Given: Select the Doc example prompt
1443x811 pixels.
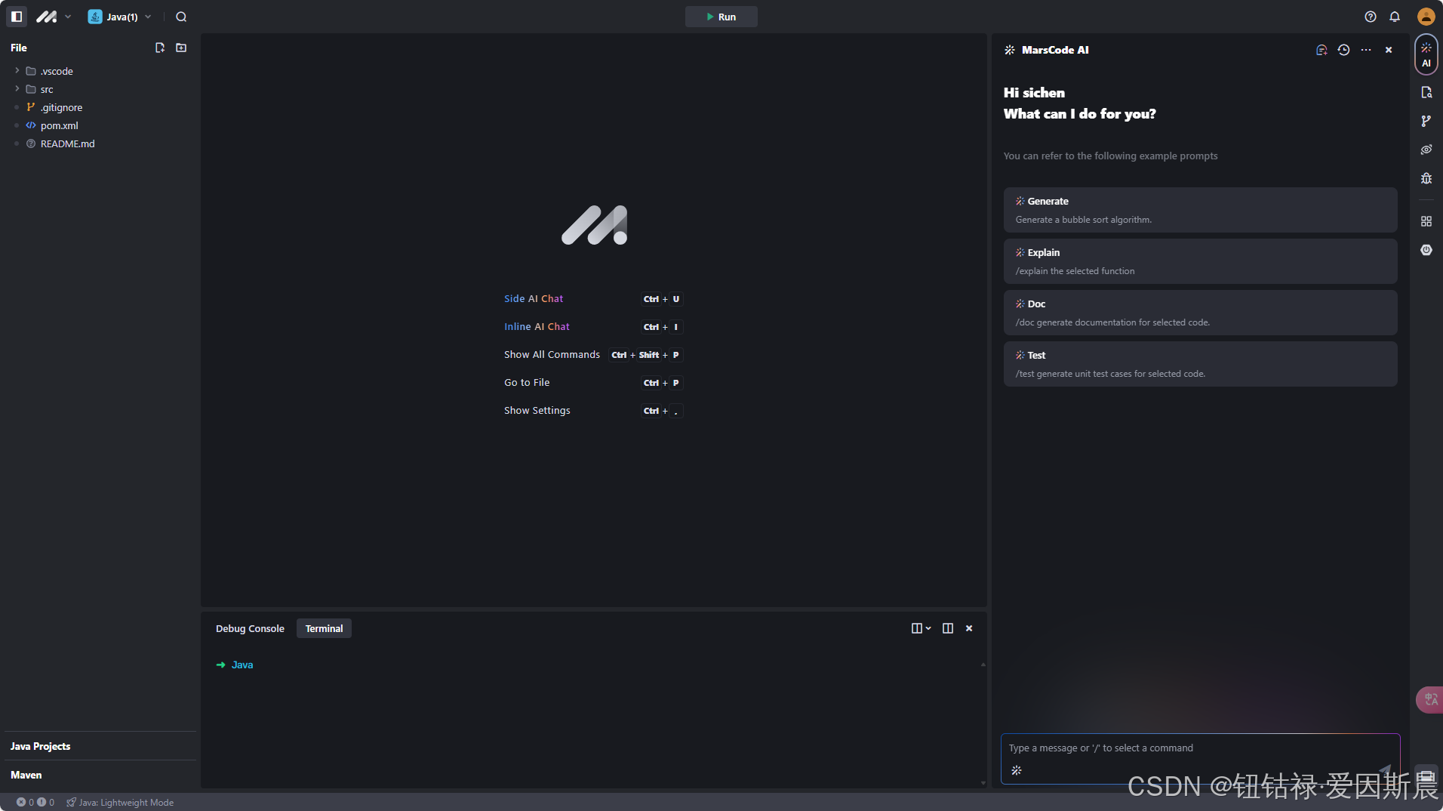Looking at the screenshot, I should 1200,313.
